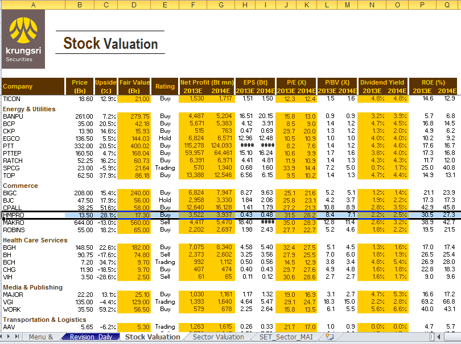Select the BANPU company cell
The image size is (461, 344).
[x=33, y=116]
